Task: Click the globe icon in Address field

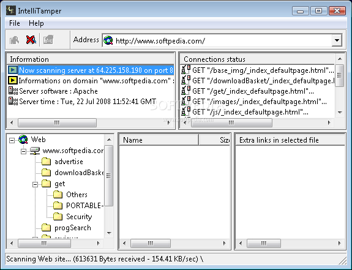Action: pyautogui.click(x=108, y=40)
